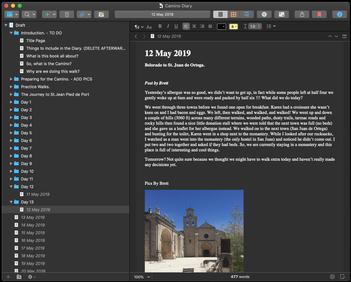Select "So, what is the Camino?" document
Image resolution: width=351 pixels, height=282 pixels.
[49, 64]
